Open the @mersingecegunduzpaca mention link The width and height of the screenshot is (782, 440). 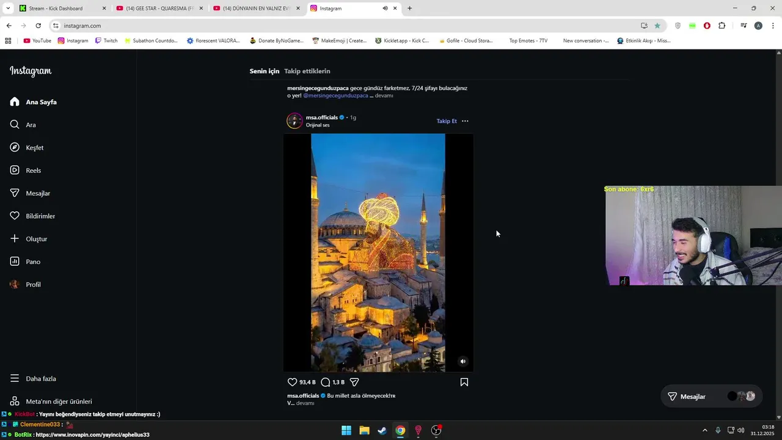click(335, 96)
